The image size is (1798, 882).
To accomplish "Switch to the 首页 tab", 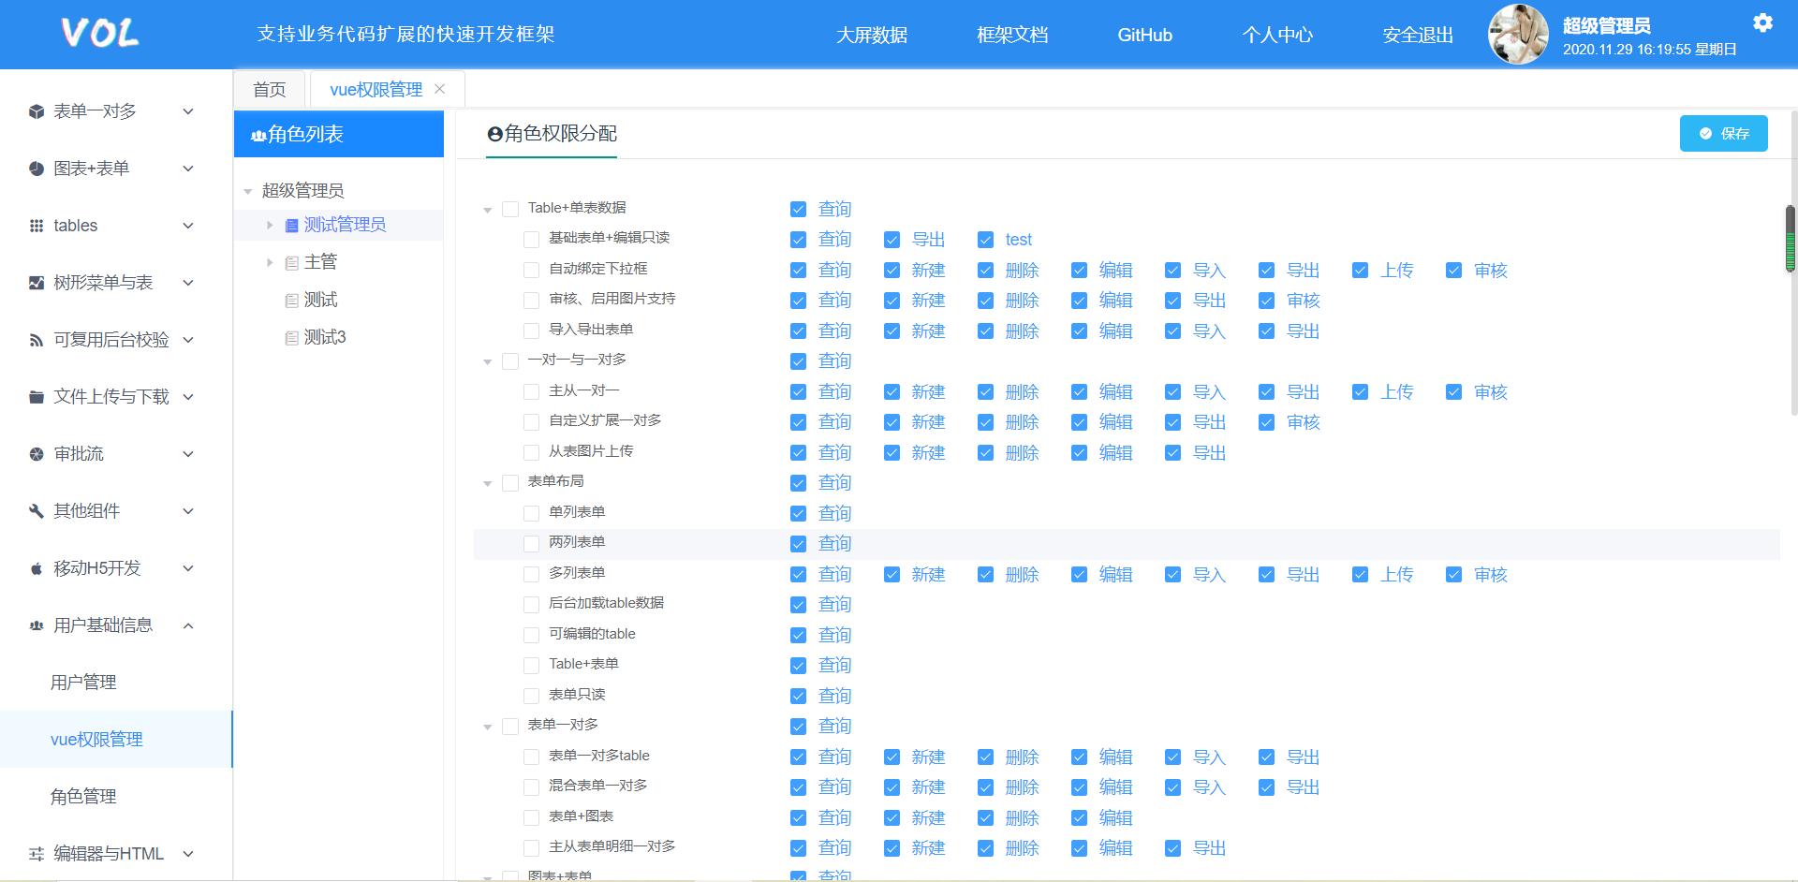I will (x=269, y=89).
